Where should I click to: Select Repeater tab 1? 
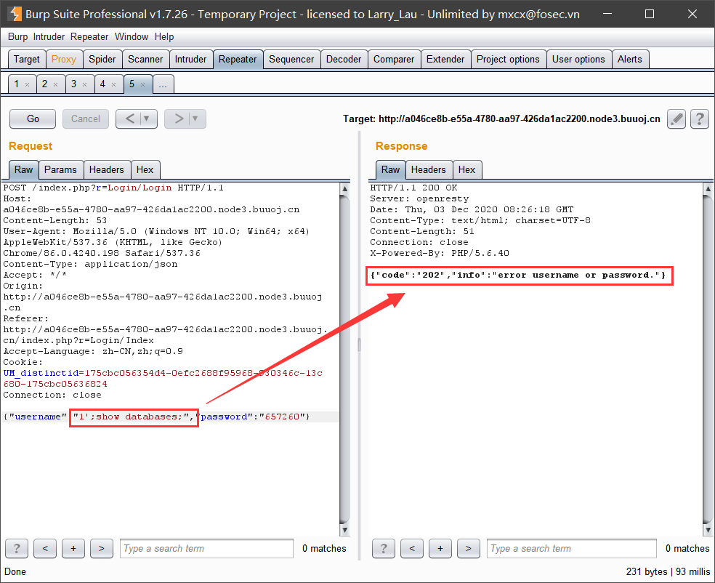tap(17, 84)
